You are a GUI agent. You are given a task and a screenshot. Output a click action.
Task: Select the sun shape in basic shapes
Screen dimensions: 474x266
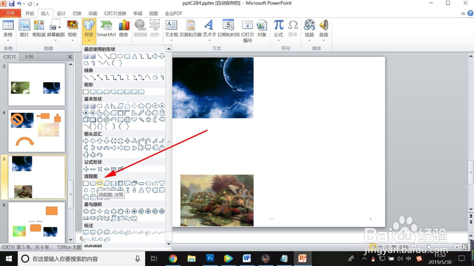[x=148, y=120]
